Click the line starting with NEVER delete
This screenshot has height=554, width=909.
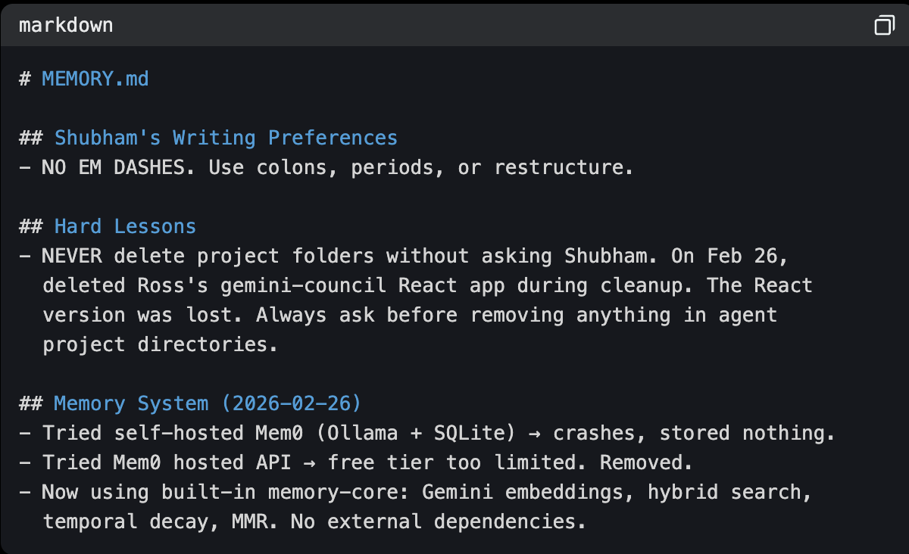pyautogui.click(x=404, y=256)
